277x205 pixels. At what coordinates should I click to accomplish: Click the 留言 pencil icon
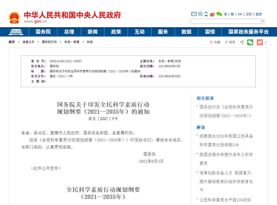(226, 42)
